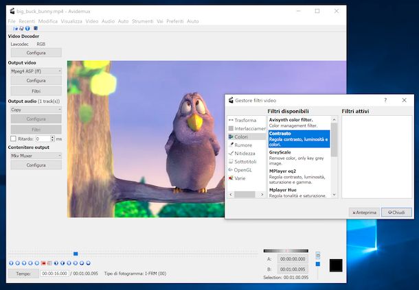The height and width of the screenshot is (290, 419).
Task: Open the Mkv Muxer container dropdown
Action: click(36, 156)
